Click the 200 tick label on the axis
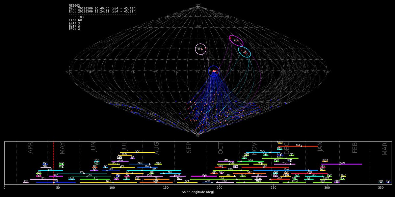 [220, 187]
